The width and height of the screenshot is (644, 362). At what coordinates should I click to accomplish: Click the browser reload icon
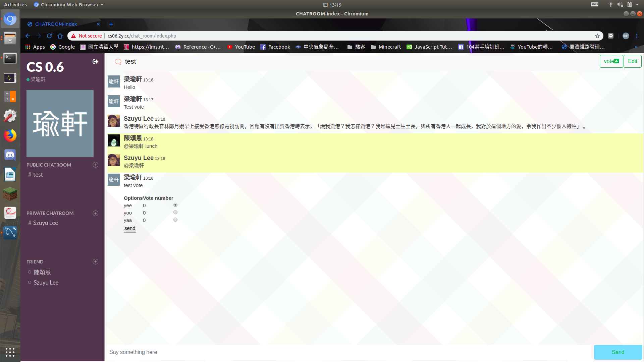click(x=49, y=36)
